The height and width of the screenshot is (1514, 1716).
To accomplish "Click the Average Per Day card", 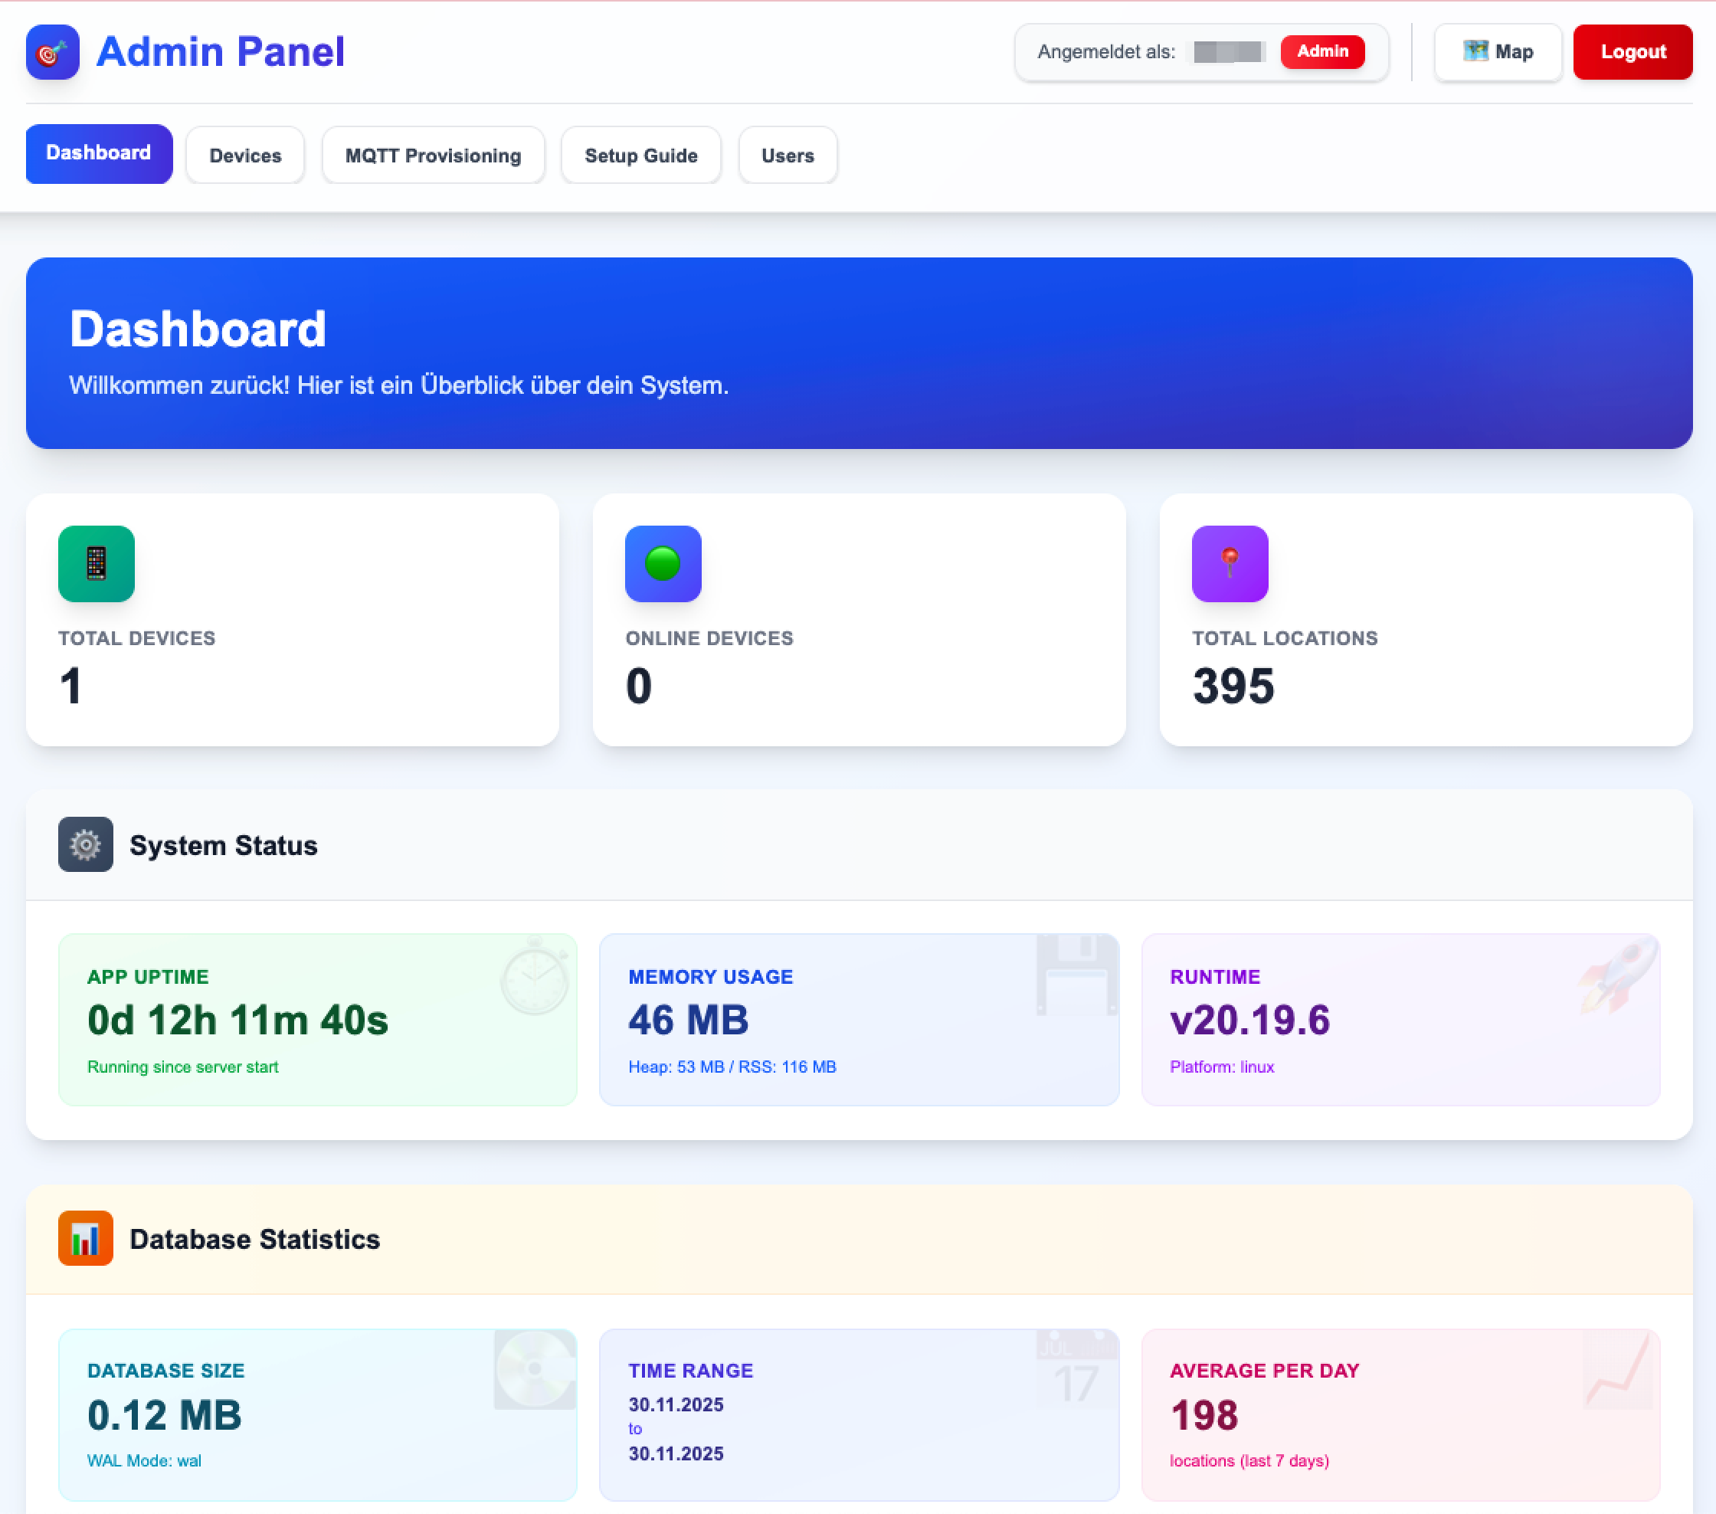I will tap(1400, 1414).
